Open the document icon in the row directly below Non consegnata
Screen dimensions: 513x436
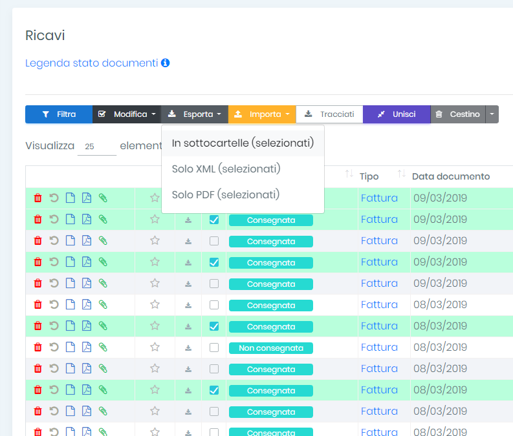(x=71, y=368)
